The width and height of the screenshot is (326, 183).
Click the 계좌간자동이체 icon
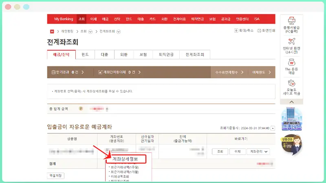[100, 72]
